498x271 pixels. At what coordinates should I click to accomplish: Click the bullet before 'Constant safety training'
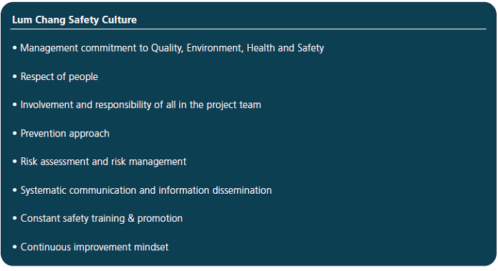pos(14,218)
